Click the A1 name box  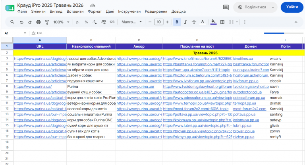(x=13, y=33)
